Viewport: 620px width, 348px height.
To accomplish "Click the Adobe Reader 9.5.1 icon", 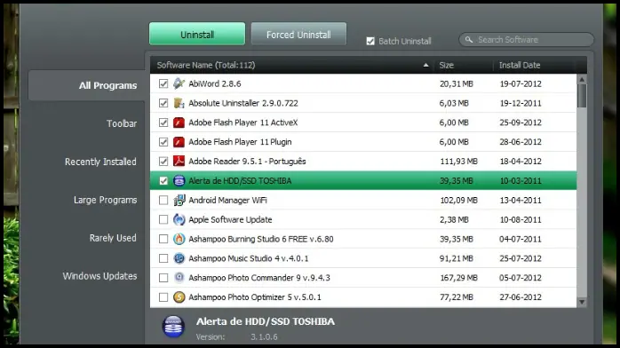I will [x=179, y=162].
